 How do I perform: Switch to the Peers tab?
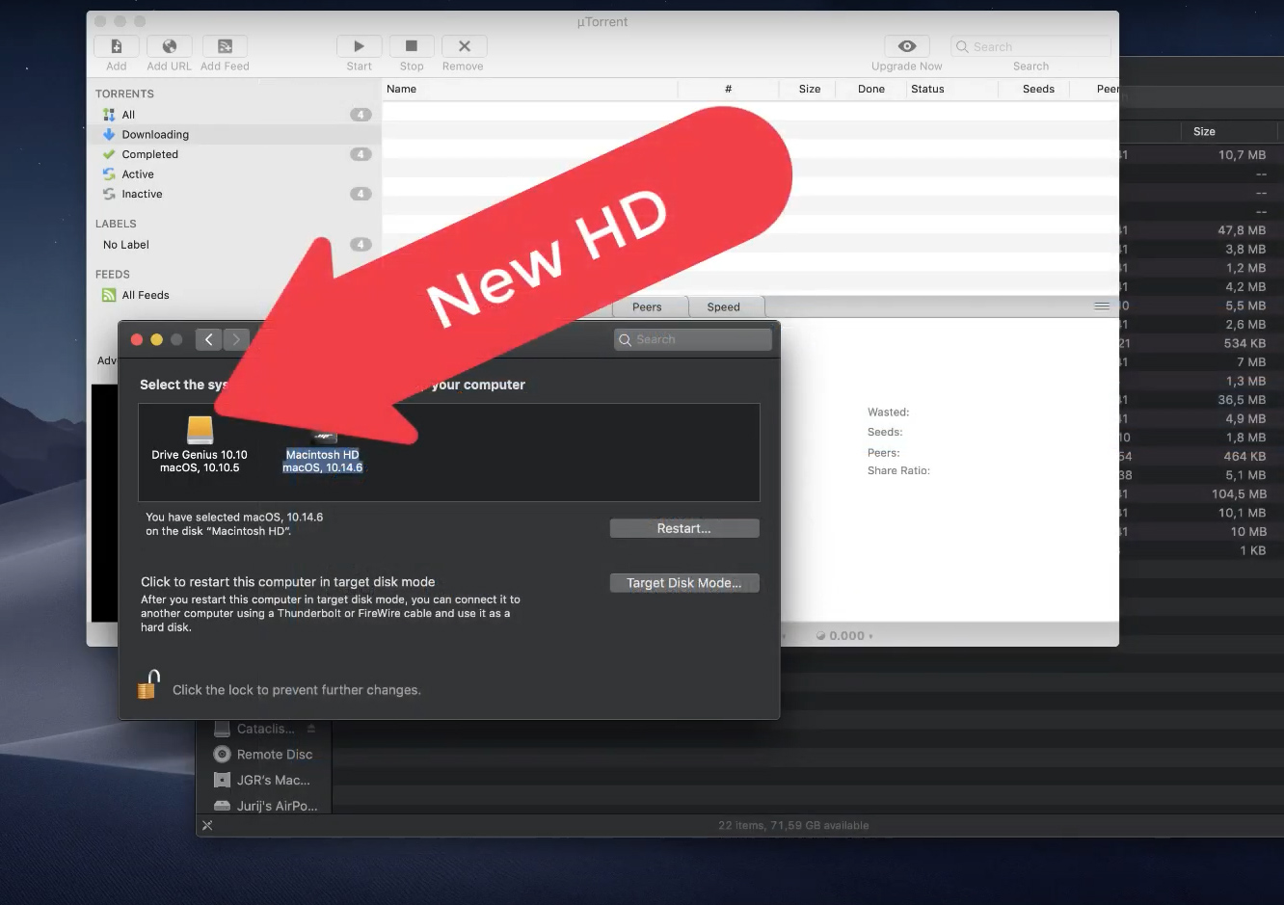point(647,307)
